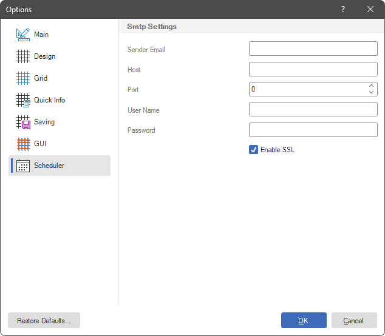Select the Design grid icon
385x336 pixels.
23,56
